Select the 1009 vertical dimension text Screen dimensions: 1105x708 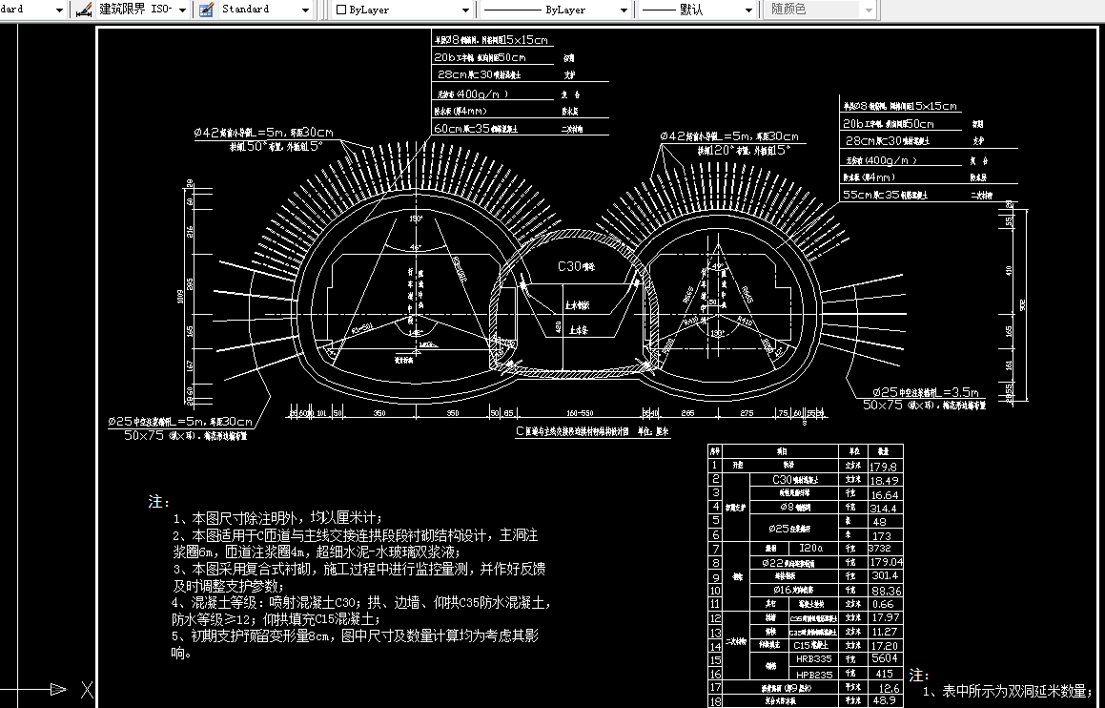tap(180, 297)
